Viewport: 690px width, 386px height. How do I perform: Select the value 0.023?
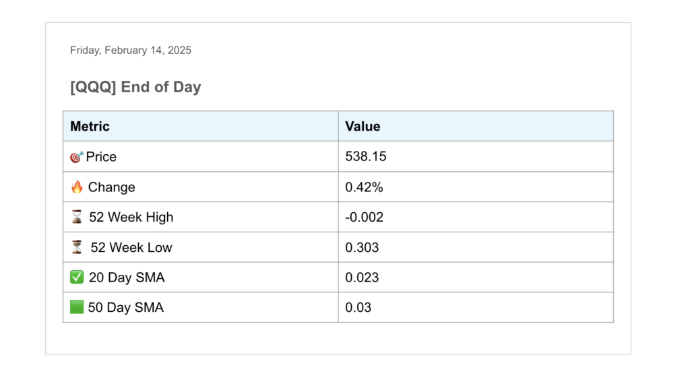(x=362, y=278)
